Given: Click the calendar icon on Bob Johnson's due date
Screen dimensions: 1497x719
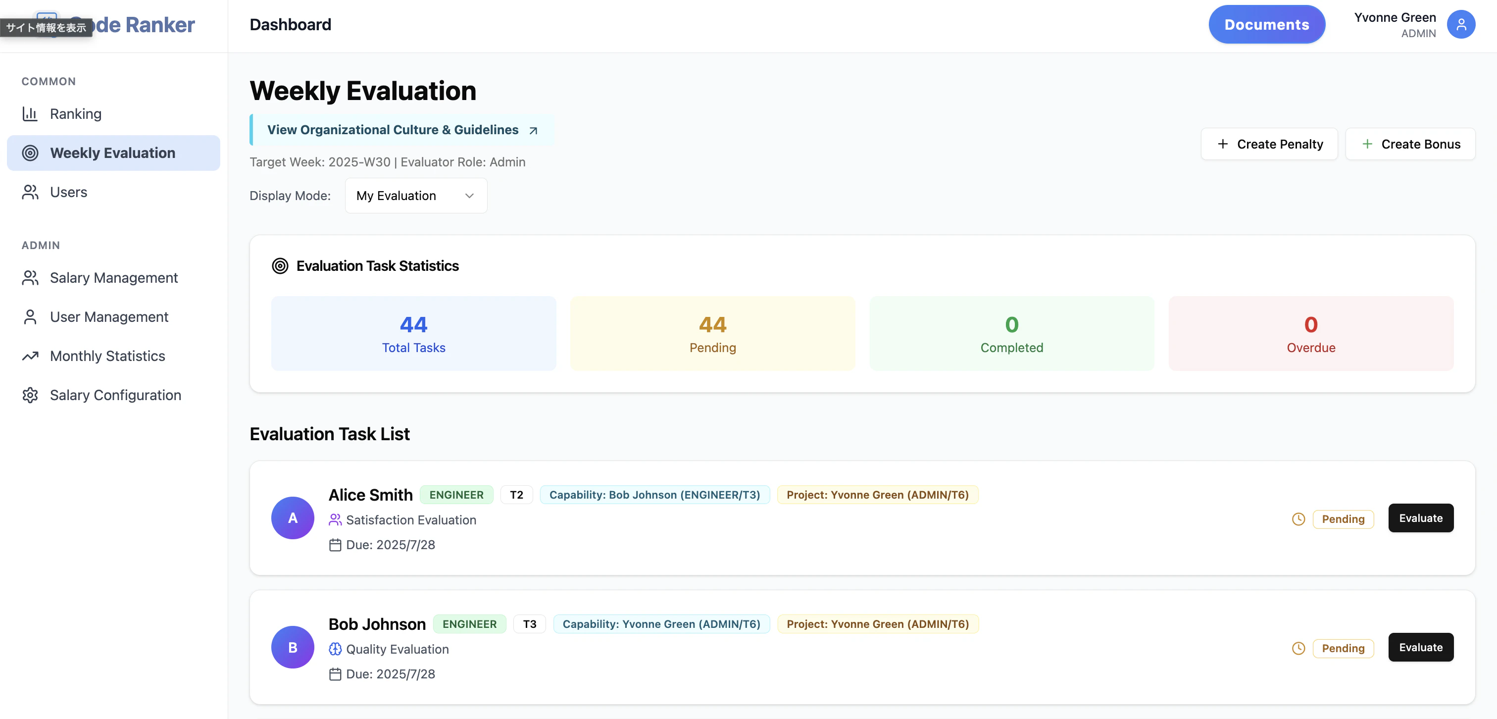Looking at the screenshot, I should (x=335, y=674).
